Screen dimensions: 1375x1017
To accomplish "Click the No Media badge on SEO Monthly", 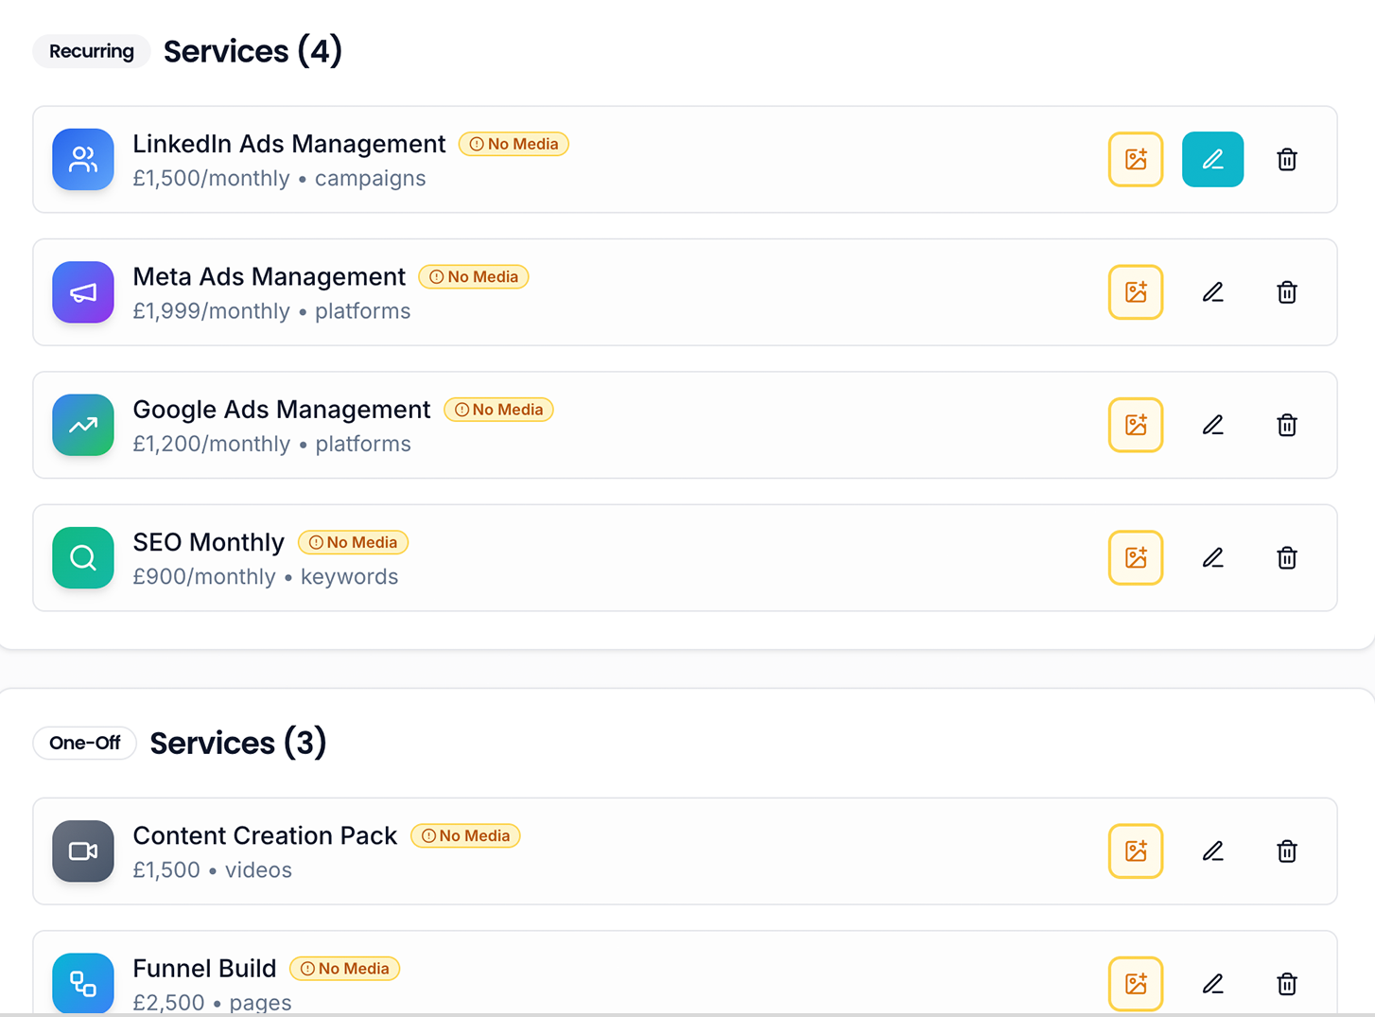I will click(354, 542).
